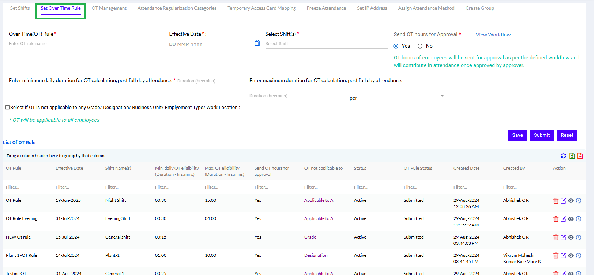The width and height of the screenshot is (595, 275).
Task: Sort by the Effective Date column header
Action: pyautogui.click(x=69, y=168)
